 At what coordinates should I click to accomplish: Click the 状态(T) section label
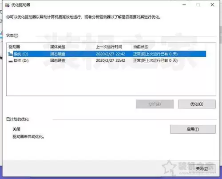tap(12, 36)
